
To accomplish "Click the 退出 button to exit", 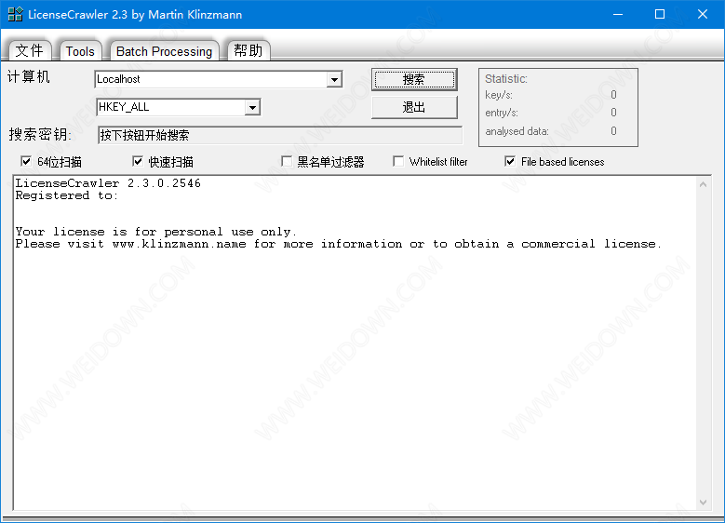I will click(x=414, y=107).
